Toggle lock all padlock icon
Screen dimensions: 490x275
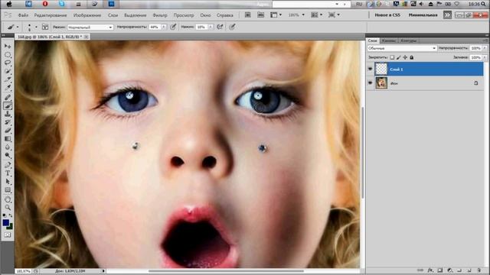point(412,57)
